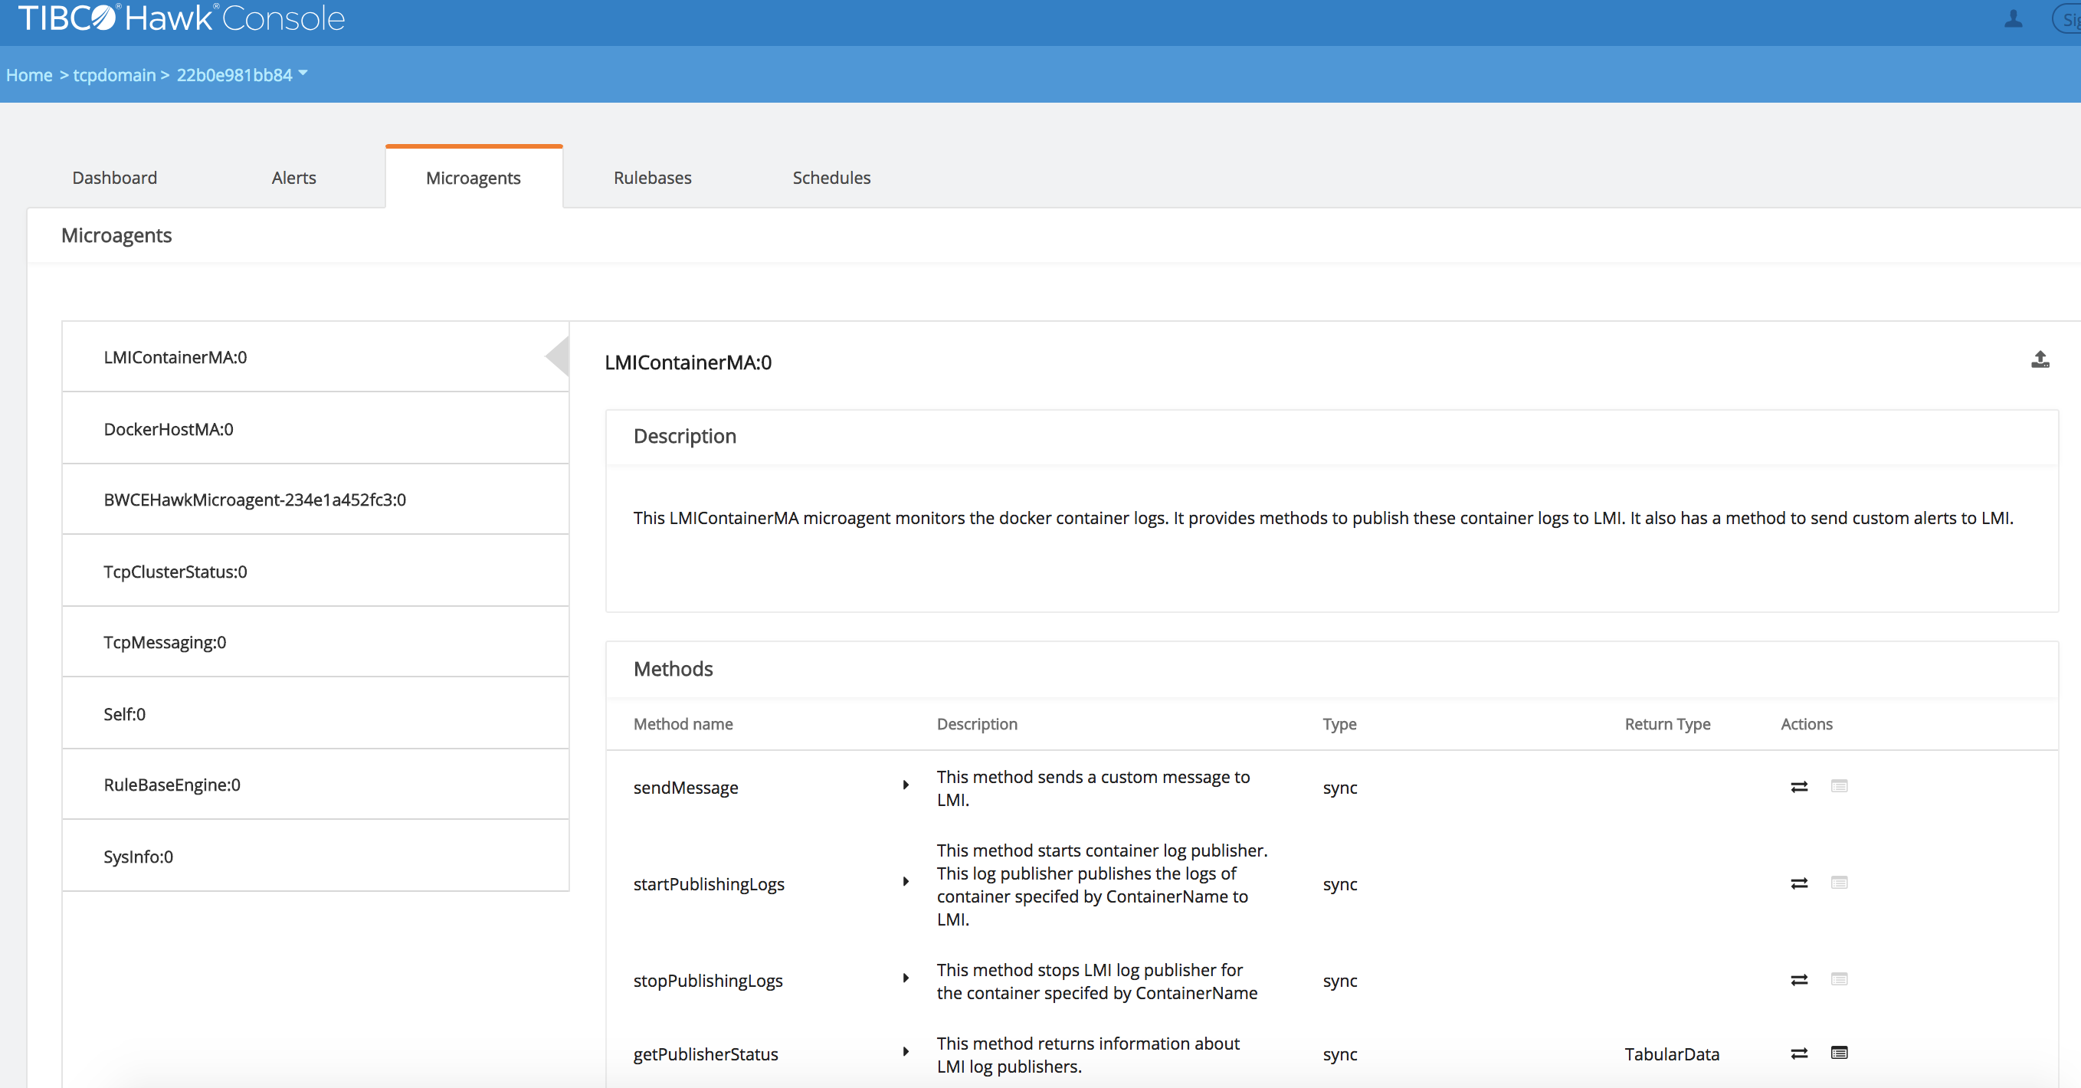Select the SysInfo:0 microagent
Viewport: 2081px width, 1088px height.
click(138, 856)
